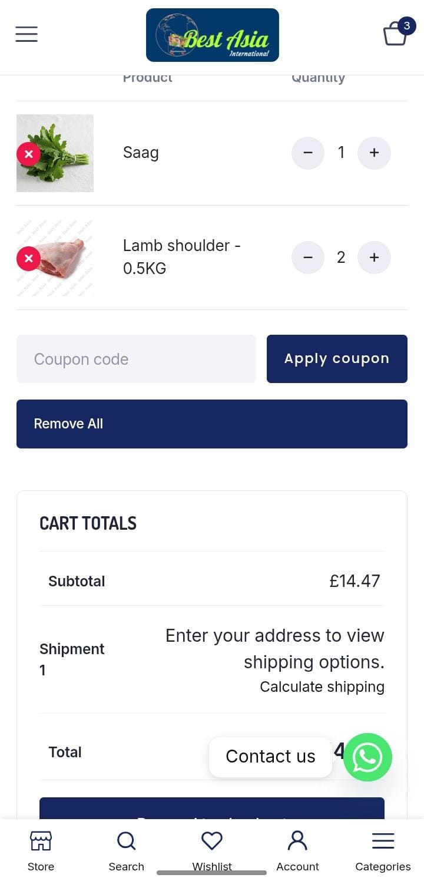Decrease Saag quantity

point(307,153)
